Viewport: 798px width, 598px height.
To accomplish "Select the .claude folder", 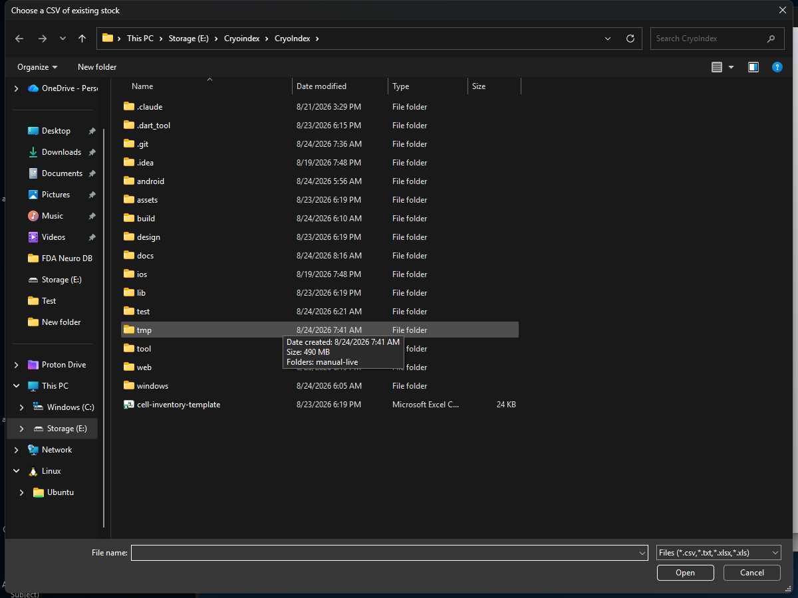I will tap(320, 107).
